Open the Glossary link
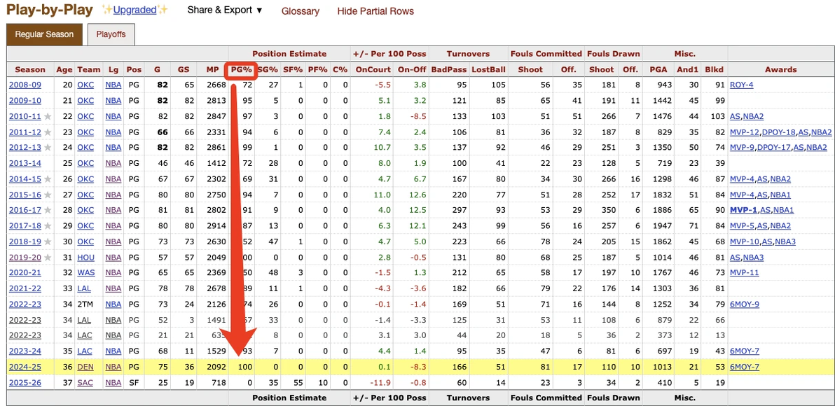 pos(301,11)
